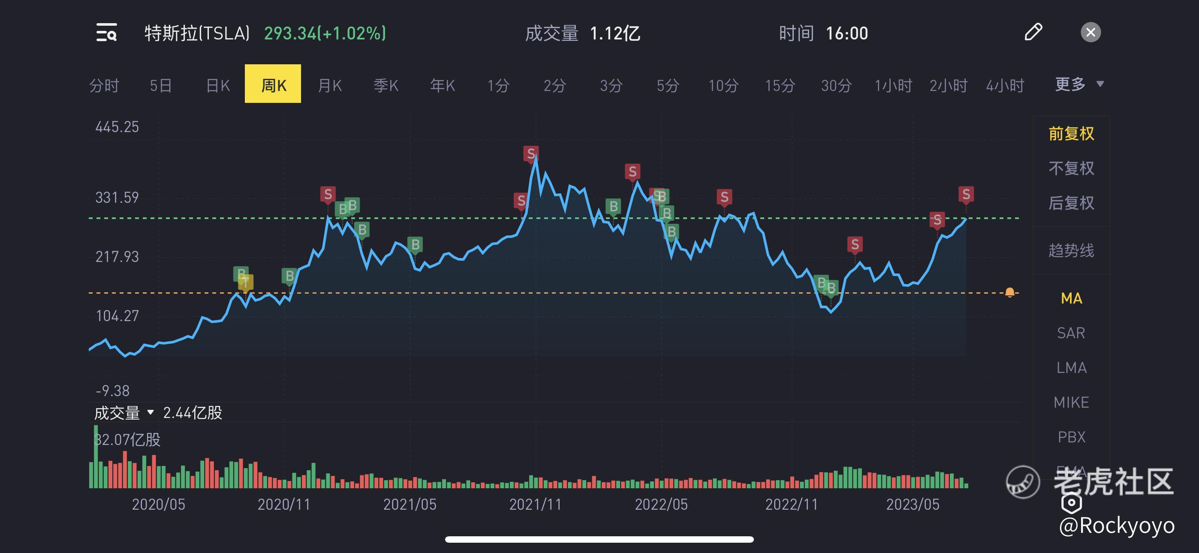This screenshot has width=1199, height=553.
Task: Select the 1小时 interval
Action: click(x=893, y=85)
